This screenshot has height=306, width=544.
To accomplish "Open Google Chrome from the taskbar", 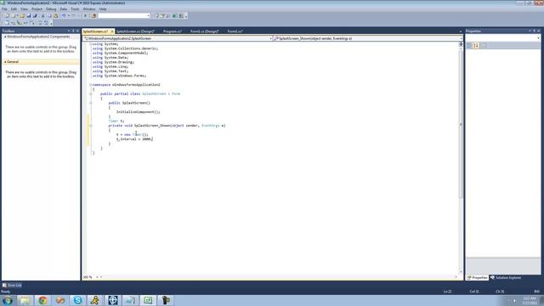I will click(x=42, y=300).
